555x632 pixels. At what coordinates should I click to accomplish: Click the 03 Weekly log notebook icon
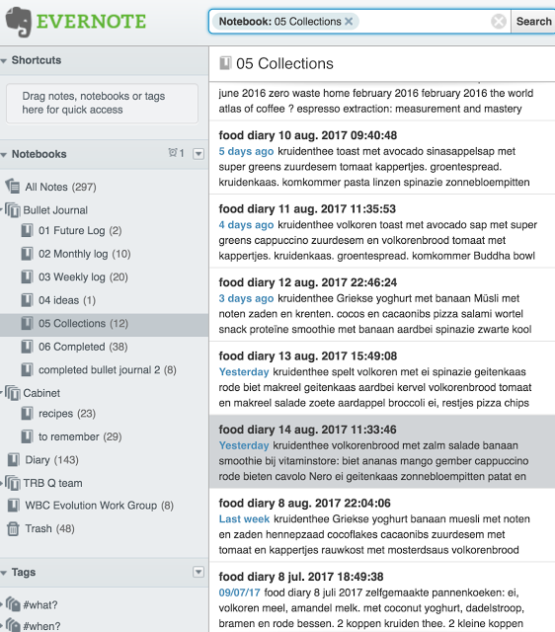[x=27, y=276]
